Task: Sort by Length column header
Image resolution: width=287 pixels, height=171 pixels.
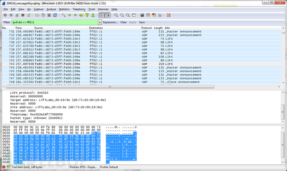Action: pyautogui.click(x=158, y=28)
